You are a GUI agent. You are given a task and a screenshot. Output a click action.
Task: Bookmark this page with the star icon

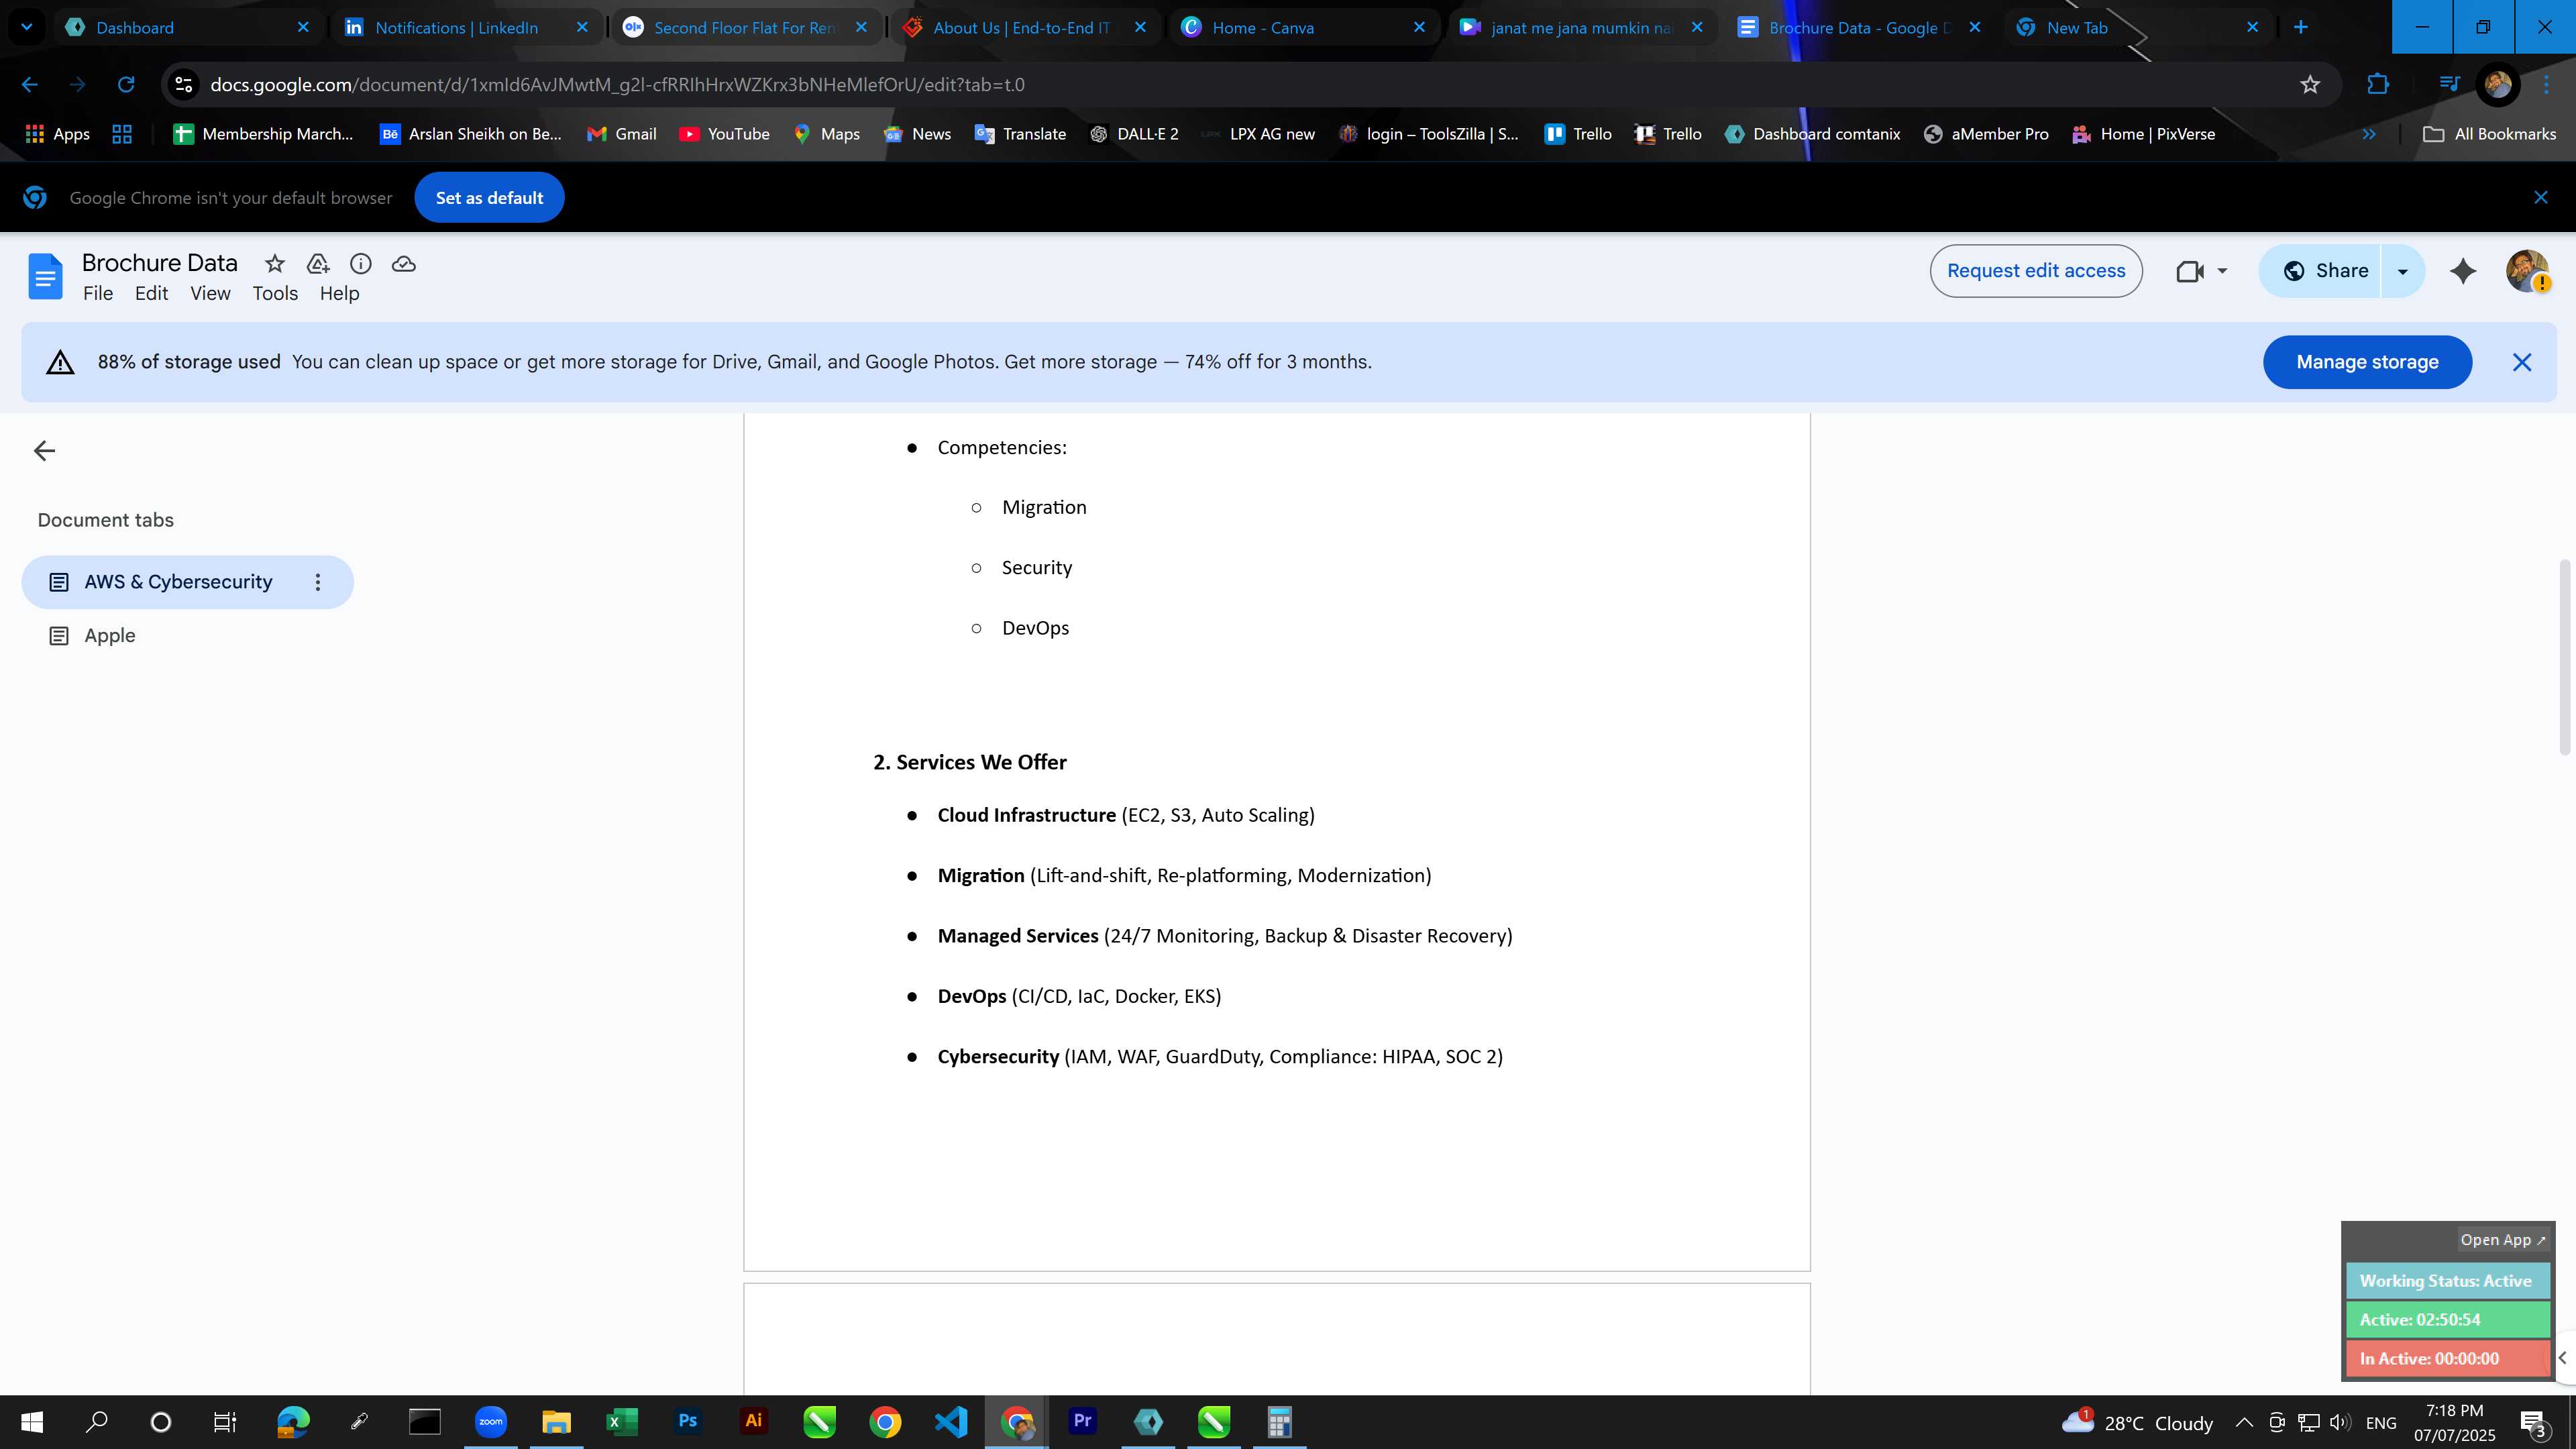click(x=2310, y=85)
